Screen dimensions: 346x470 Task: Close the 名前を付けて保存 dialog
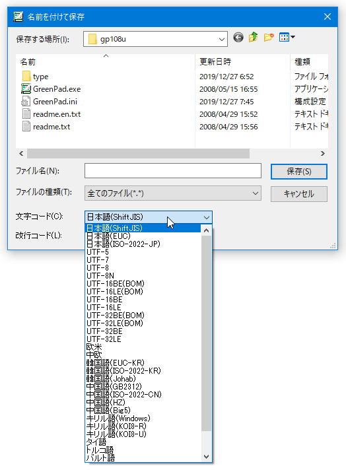coord(328,17)
